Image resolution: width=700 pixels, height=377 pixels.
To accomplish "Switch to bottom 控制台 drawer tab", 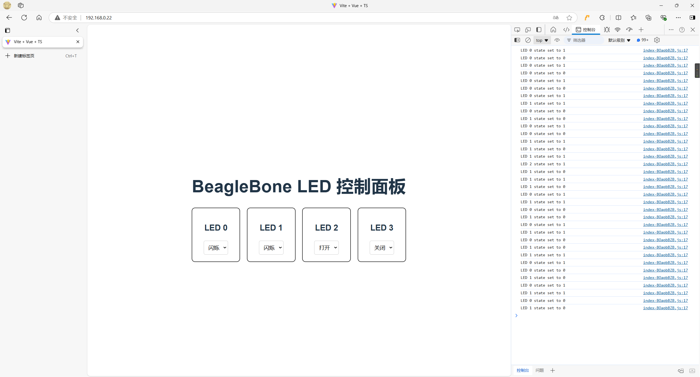I will tap(523, 371).
